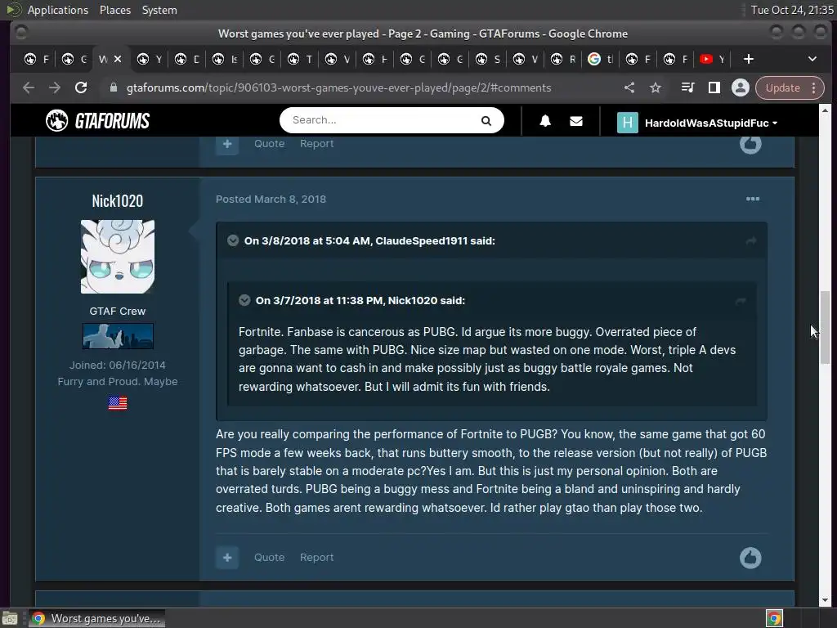Screen dimensions: 837x628
Task: Open a new browser tab
Action: click(749, 59)
